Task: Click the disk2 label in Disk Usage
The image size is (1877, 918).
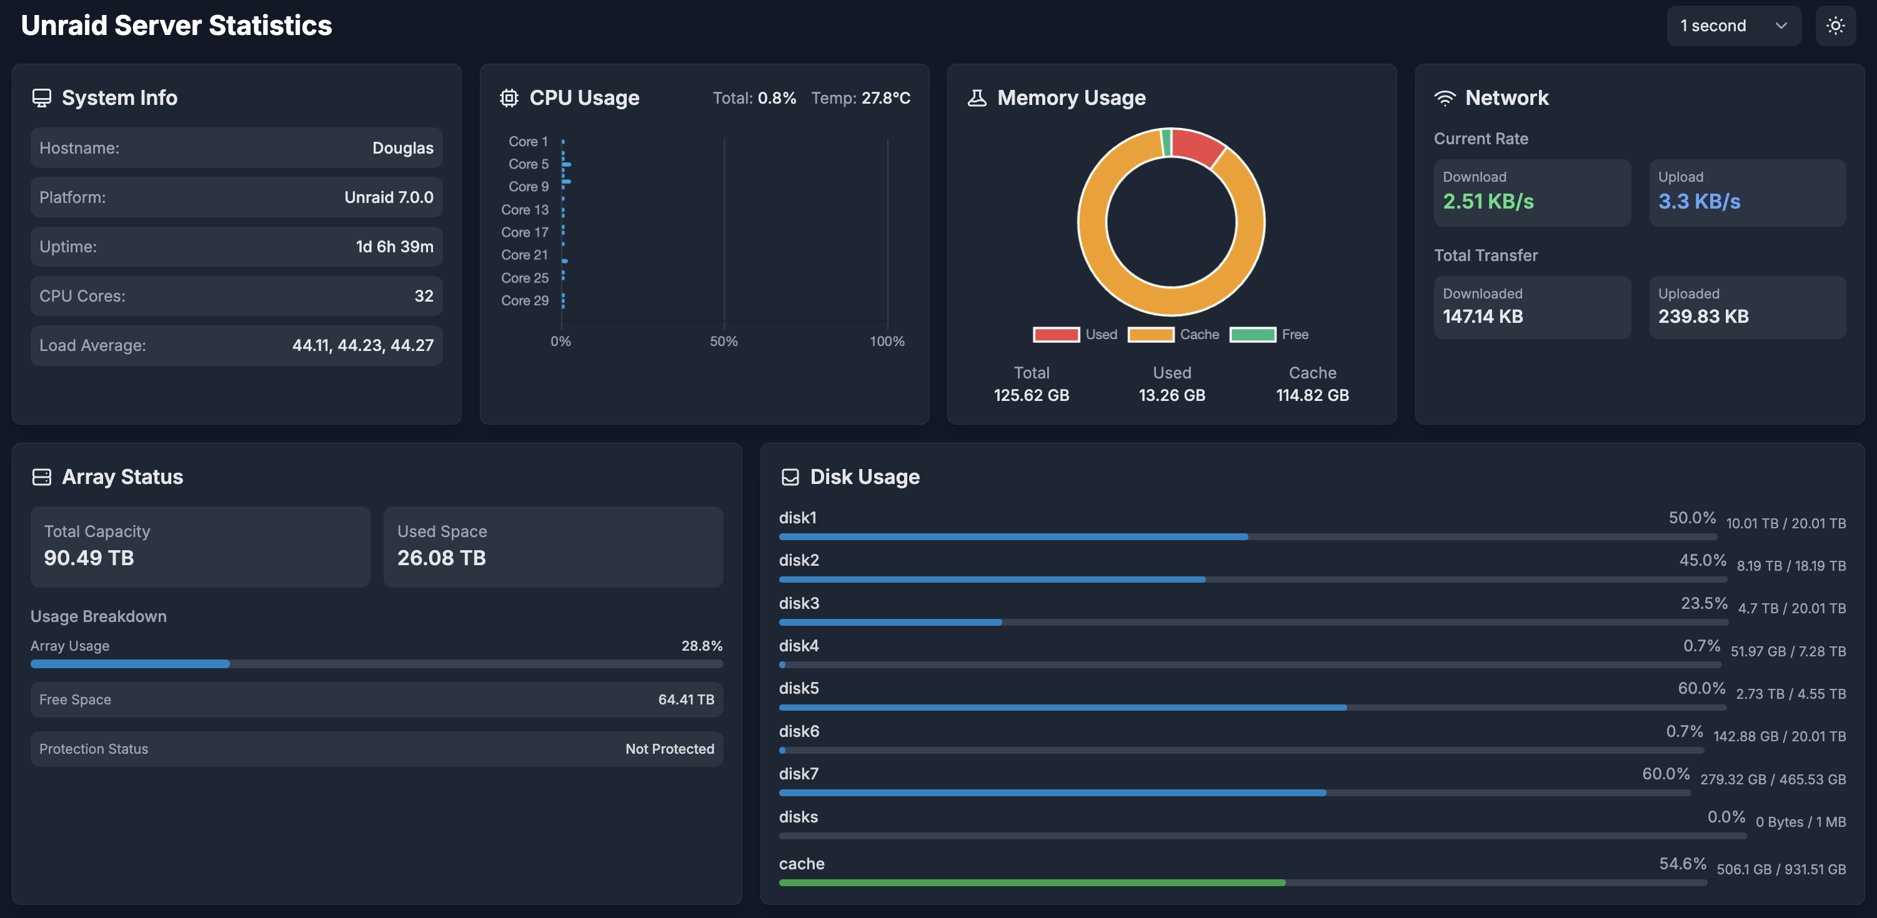Action: [799, 560]
